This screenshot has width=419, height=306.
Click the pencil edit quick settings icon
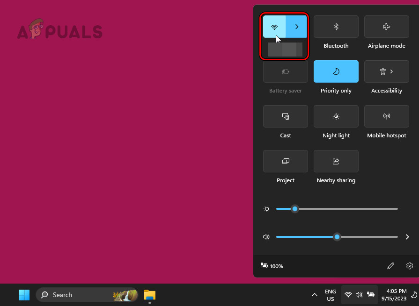(x=390, y=266)
